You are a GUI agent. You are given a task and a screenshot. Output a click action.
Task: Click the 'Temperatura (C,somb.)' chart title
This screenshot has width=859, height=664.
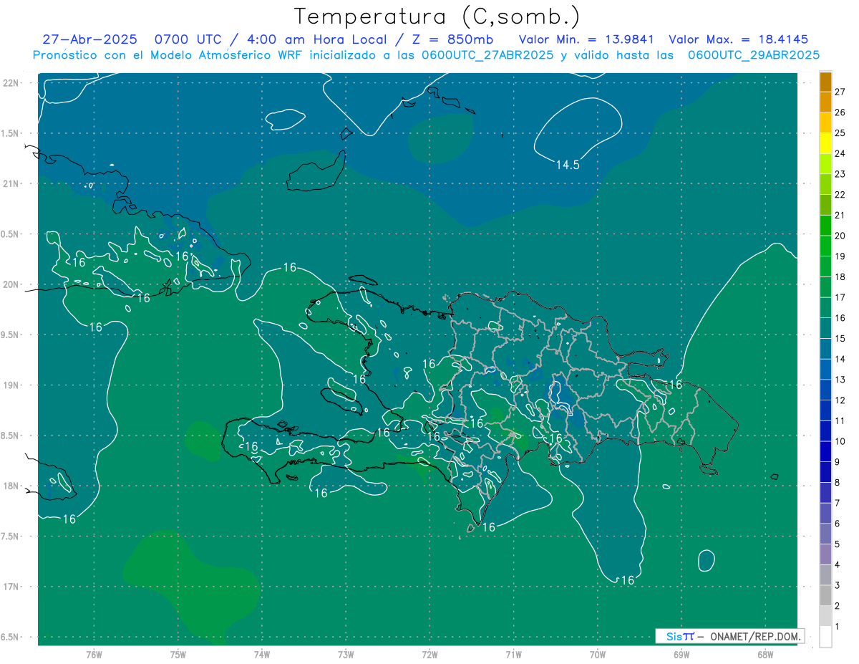(x=437, y=16)
